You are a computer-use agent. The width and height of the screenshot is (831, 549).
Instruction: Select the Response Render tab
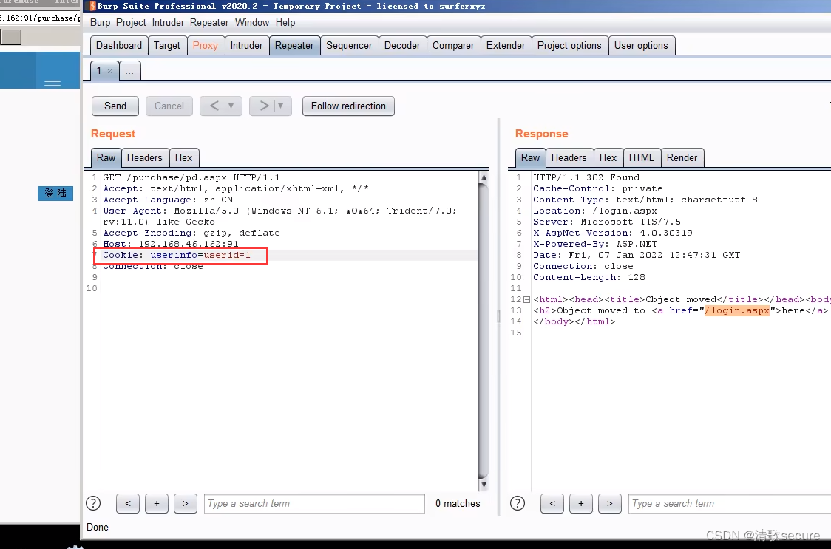point(682,158)
